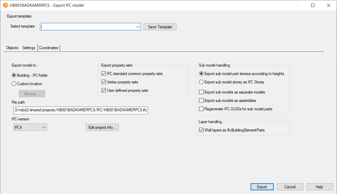Screen dimensions: 337x194
Task: Tick Regenerate IFC GUIDs for sub model parts
Action: point(201,109)
